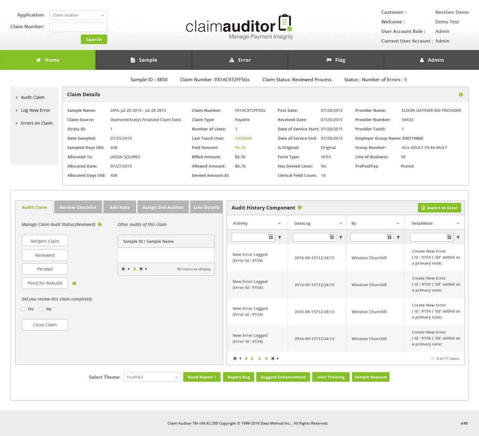479x436 pixels.
Task: Expand By column header menu
Action: (398, 223)
